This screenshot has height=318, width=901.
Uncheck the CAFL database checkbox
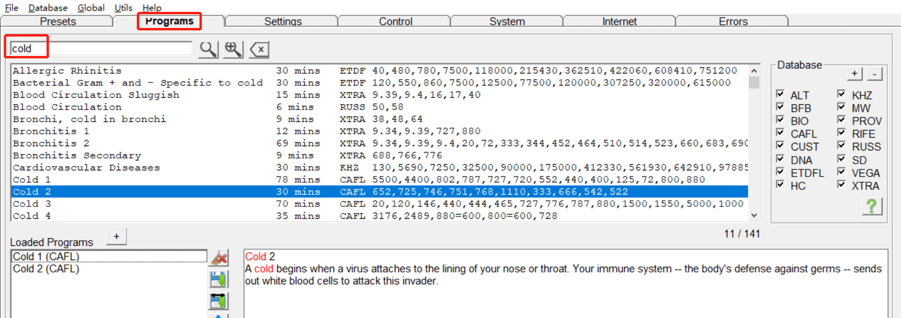(x=780, y=132)
